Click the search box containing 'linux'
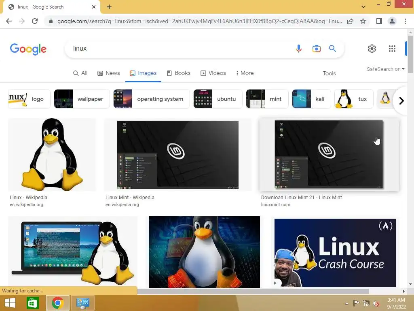The width and height of the screenshot is (414, 311). click(x=180, y=49)
